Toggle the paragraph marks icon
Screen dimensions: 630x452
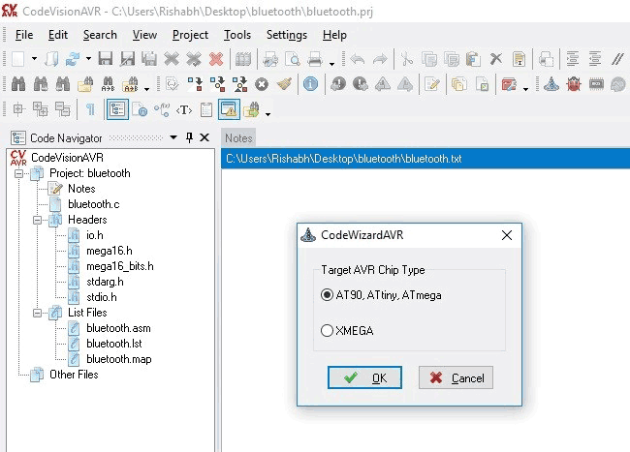pyautogui.click(x=90, y=109)
